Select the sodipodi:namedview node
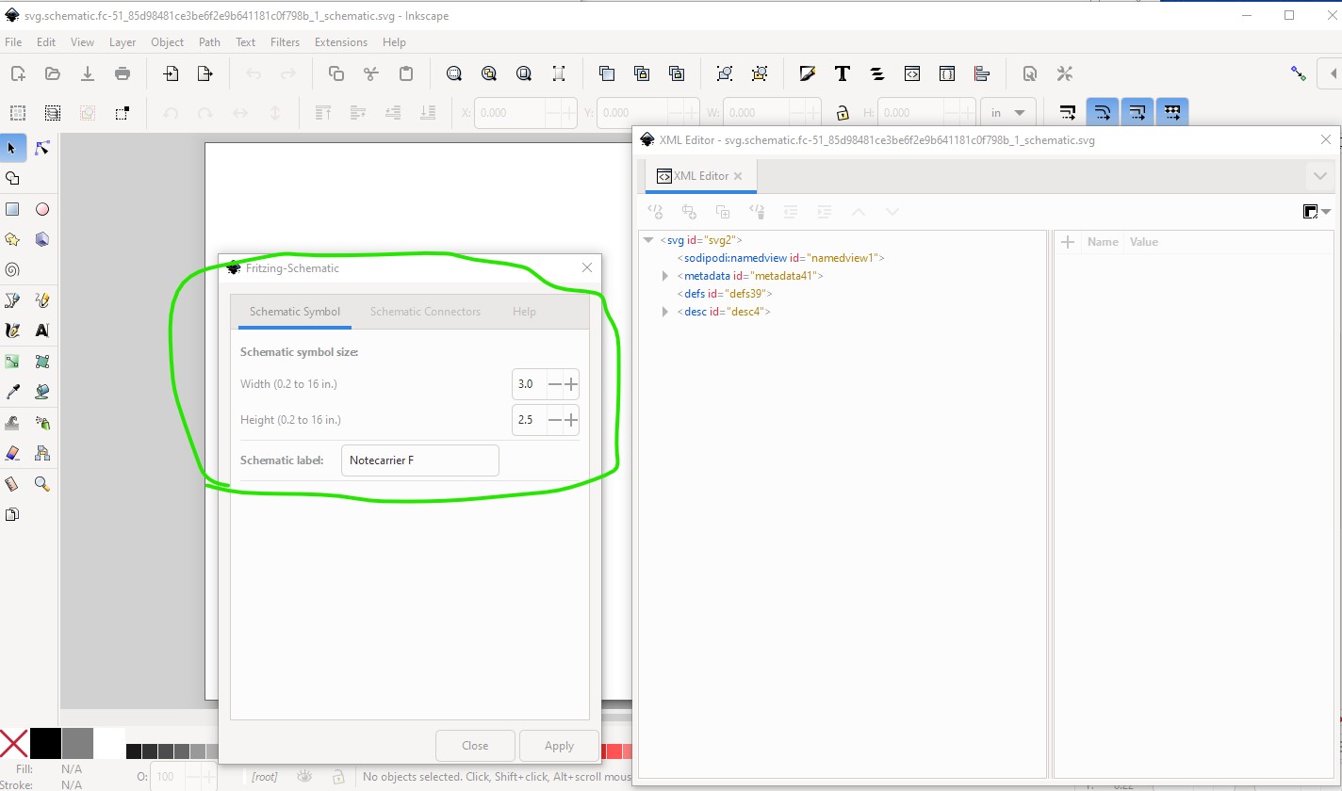1342x791 pixels. 781,258
